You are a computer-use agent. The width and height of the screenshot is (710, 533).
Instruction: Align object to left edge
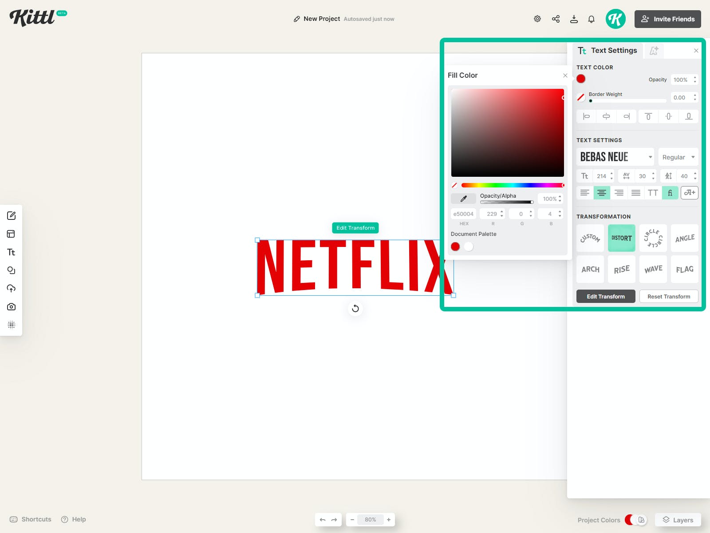pyautogui.click(x=586, y=116)
